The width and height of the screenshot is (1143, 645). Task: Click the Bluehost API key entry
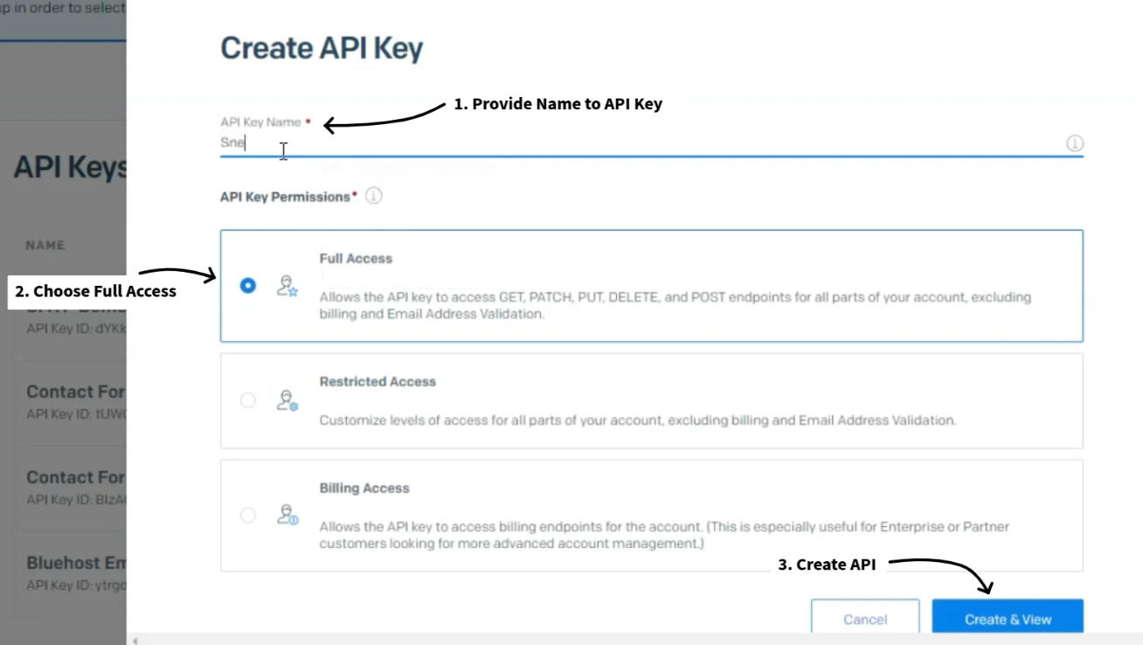[76, 563]
